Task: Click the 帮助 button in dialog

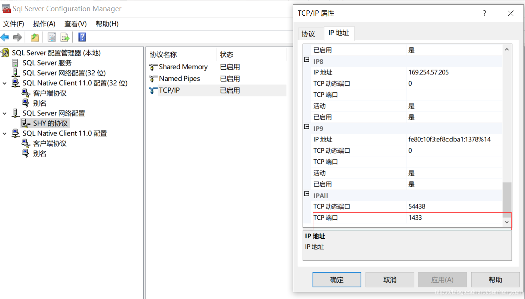Action: coord(496,280)
